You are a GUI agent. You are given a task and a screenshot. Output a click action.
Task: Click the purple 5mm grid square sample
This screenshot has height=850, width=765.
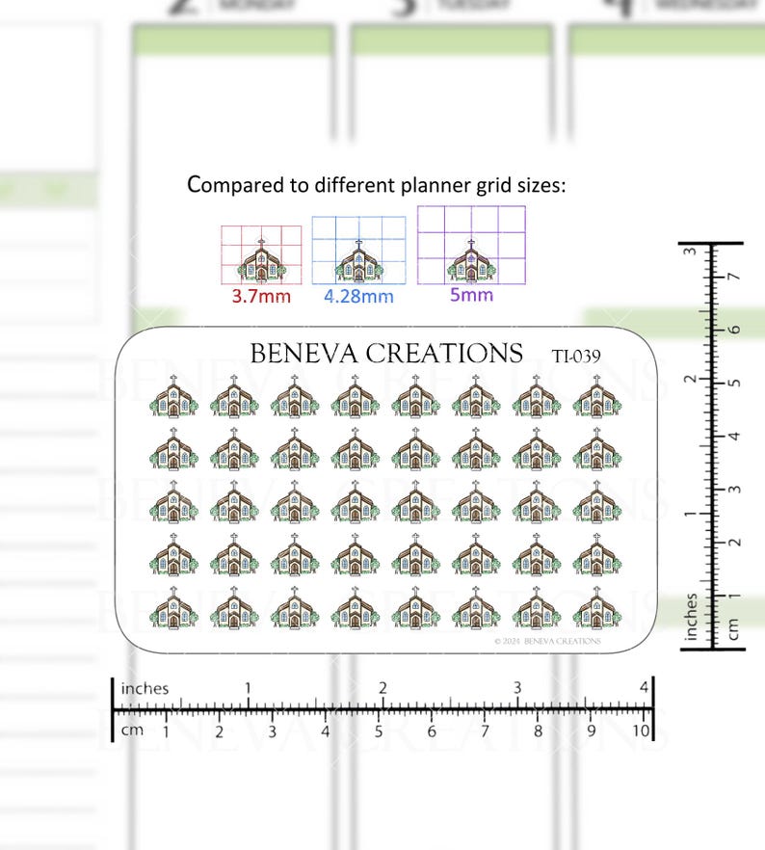[x=471, y=245]
